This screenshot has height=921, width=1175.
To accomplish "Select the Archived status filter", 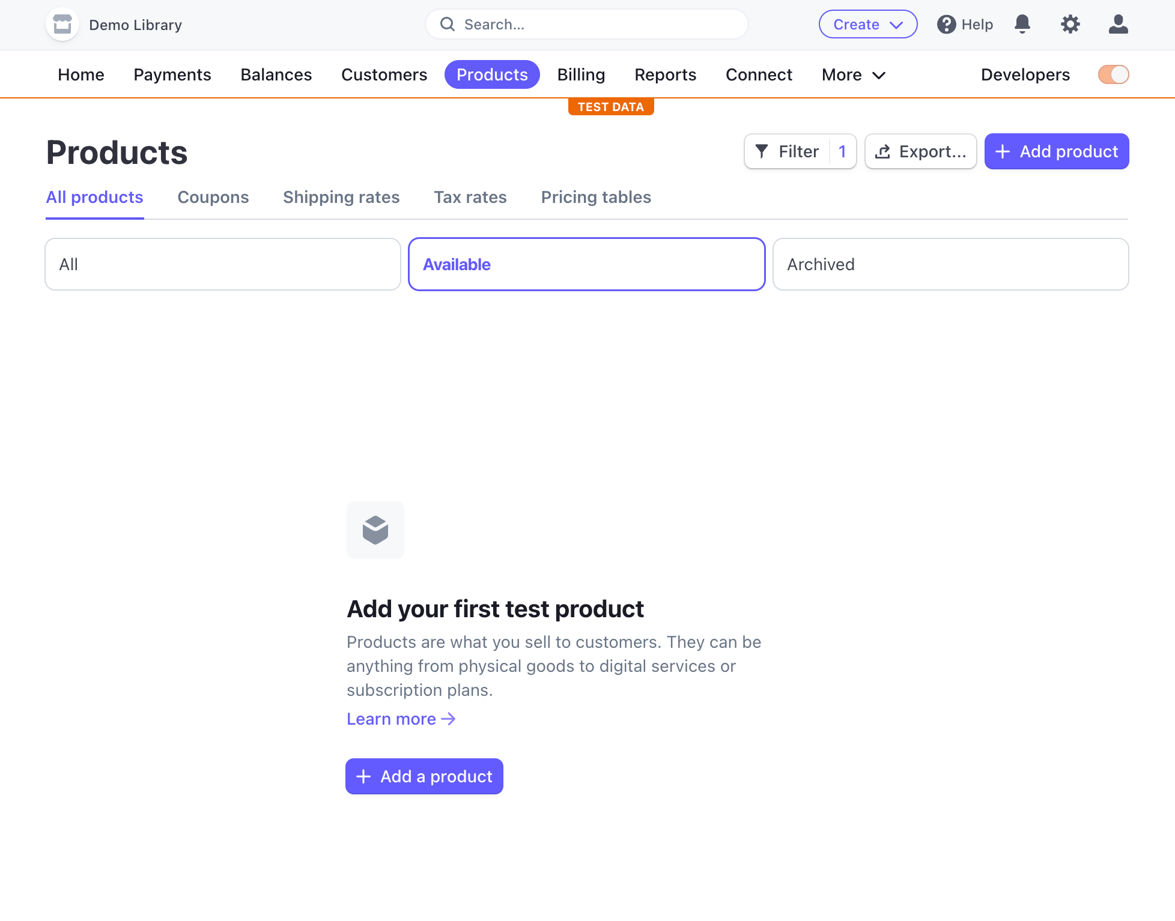I will 950,264.
